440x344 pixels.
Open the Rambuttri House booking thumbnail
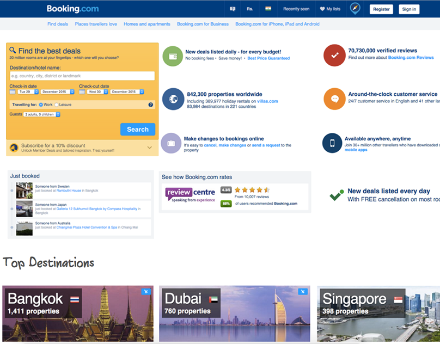tap(25, 191)
